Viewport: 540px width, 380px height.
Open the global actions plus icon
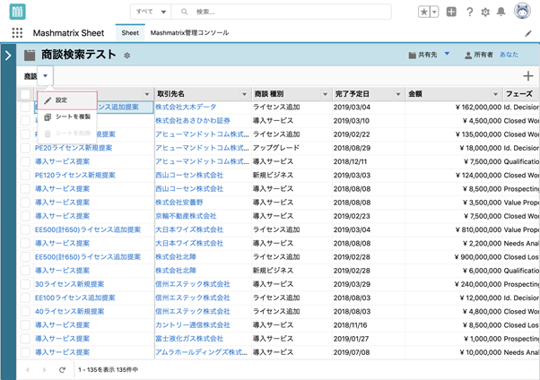pyautogui.click(x=451, y=12)
